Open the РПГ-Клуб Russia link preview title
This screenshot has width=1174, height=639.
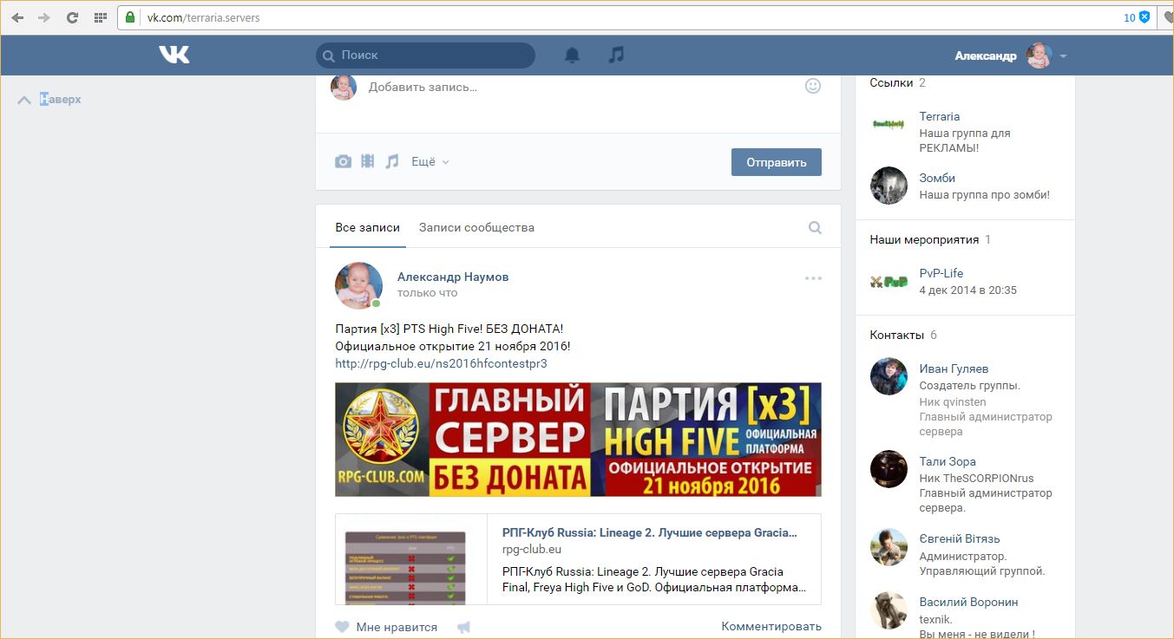tap(650, 532)
